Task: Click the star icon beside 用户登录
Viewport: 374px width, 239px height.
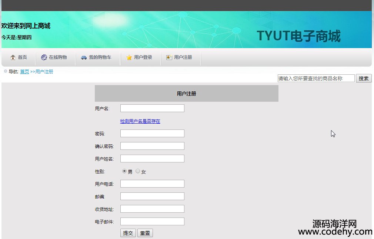Action: click(x=129, y=57)
